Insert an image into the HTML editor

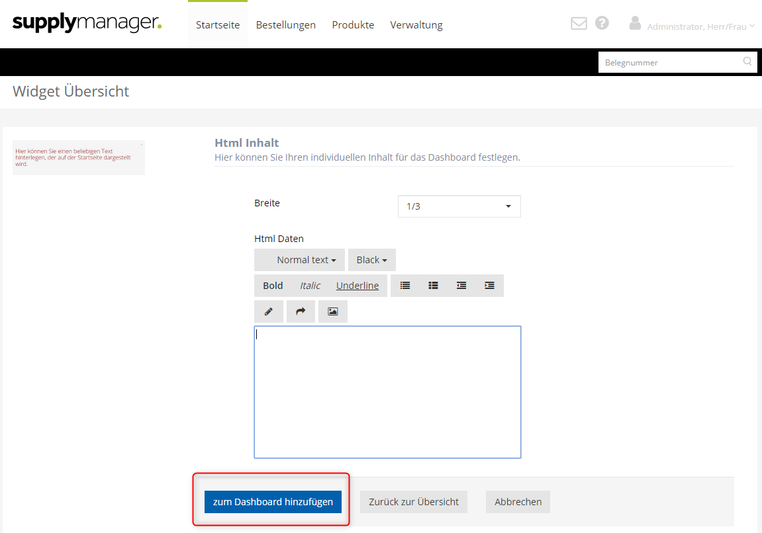pyautogui.click(x=333, y=311)
